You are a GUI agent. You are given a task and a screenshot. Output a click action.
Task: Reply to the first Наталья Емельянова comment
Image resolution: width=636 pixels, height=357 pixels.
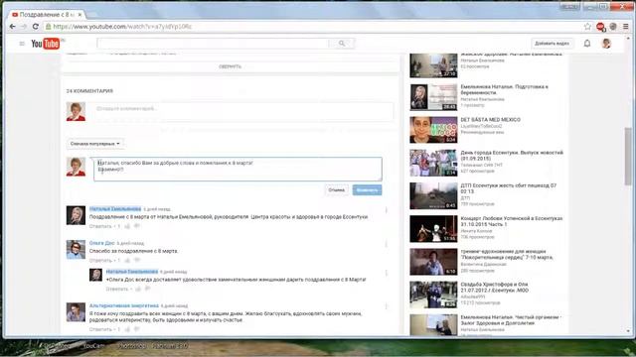[100, 226]
